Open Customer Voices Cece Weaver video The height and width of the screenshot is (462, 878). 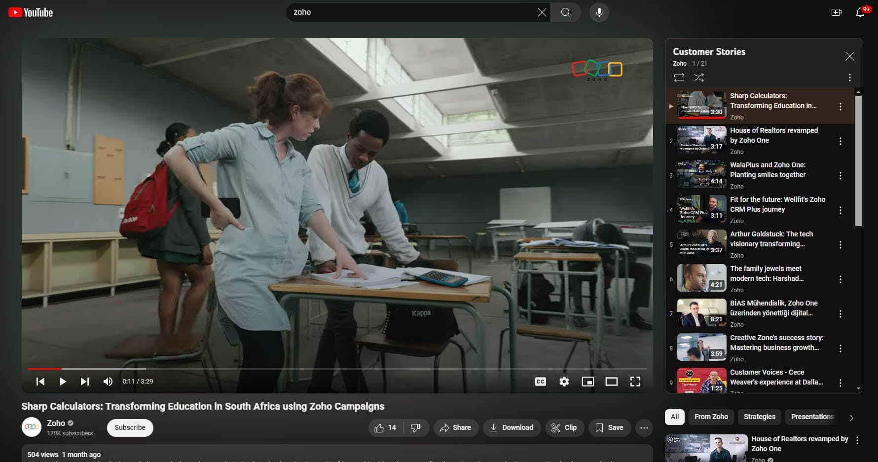(x=776, y=377)
